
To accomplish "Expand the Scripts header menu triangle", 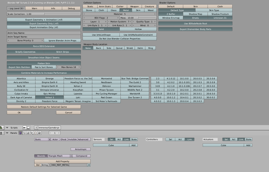I will (x=7, y=128).
